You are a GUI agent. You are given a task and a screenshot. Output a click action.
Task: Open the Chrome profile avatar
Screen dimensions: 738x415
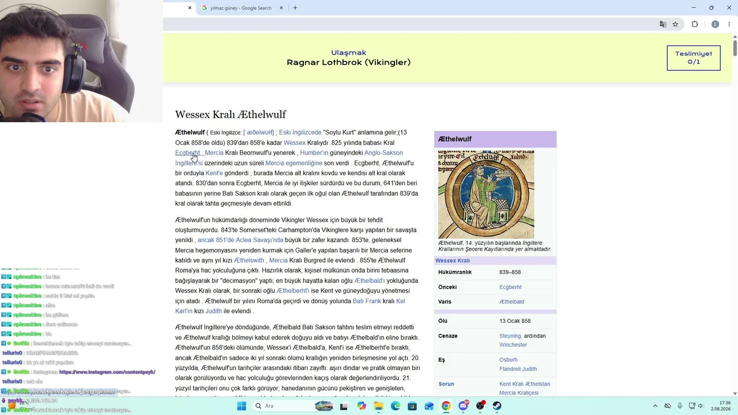point(715,24)
